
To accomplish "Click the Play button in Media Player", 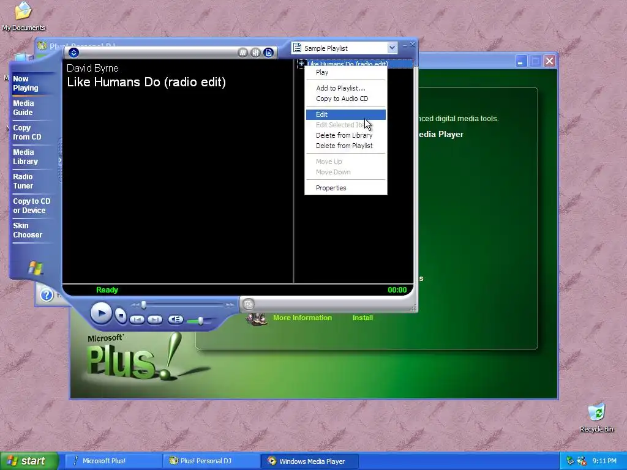I will click(x=101, y=313).
